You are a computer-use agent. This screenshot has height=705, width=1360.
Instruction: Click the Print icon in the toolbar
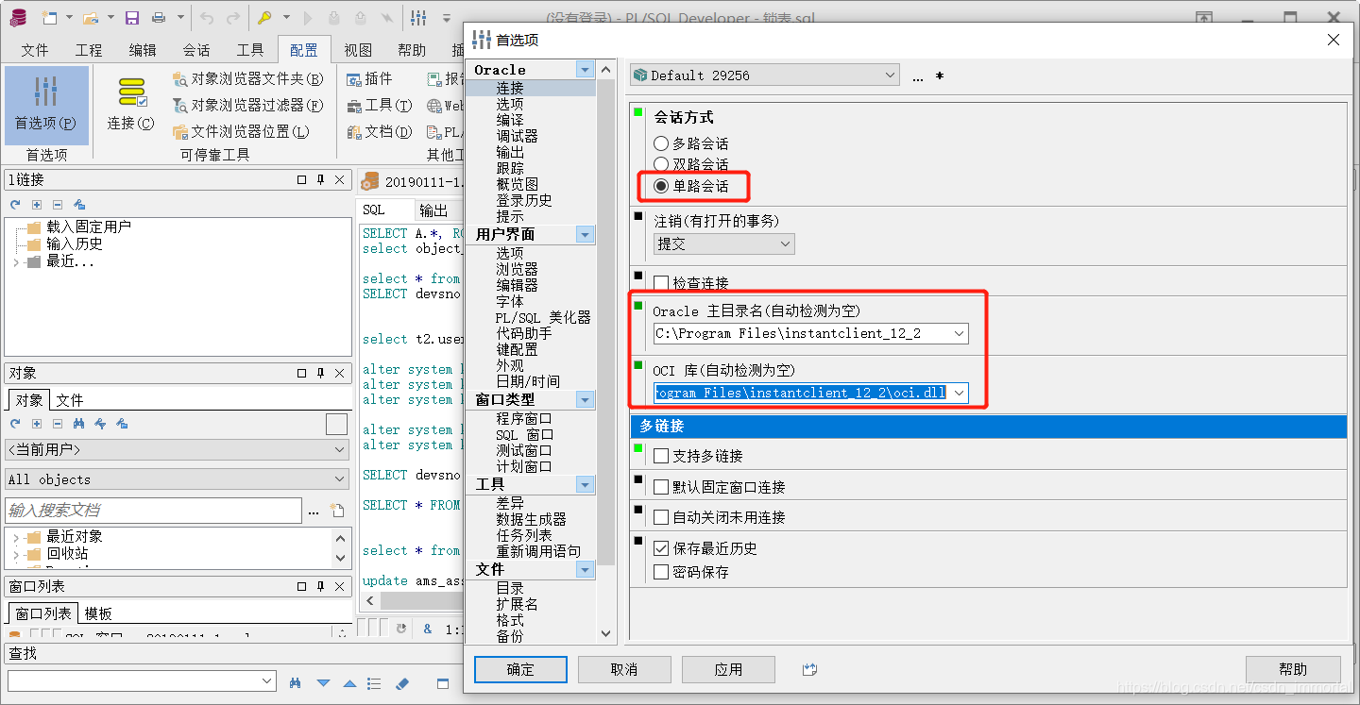tap(159, 17)
